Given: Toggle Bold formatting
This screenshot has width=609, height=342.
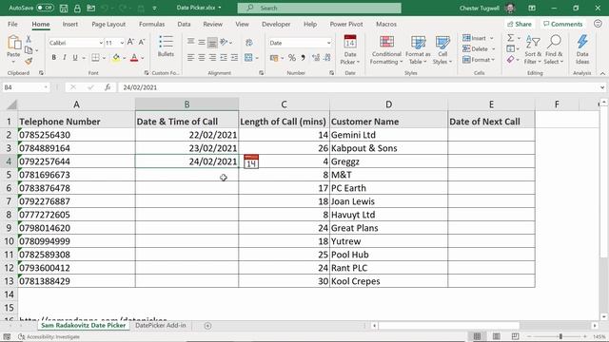Looking at the screenshot, I should pyautogui.click(x=53, y=58).
